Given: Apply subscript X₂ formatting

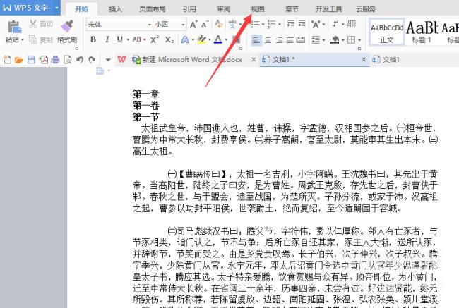Looking at the screenshot, I should tap(169, 39).
